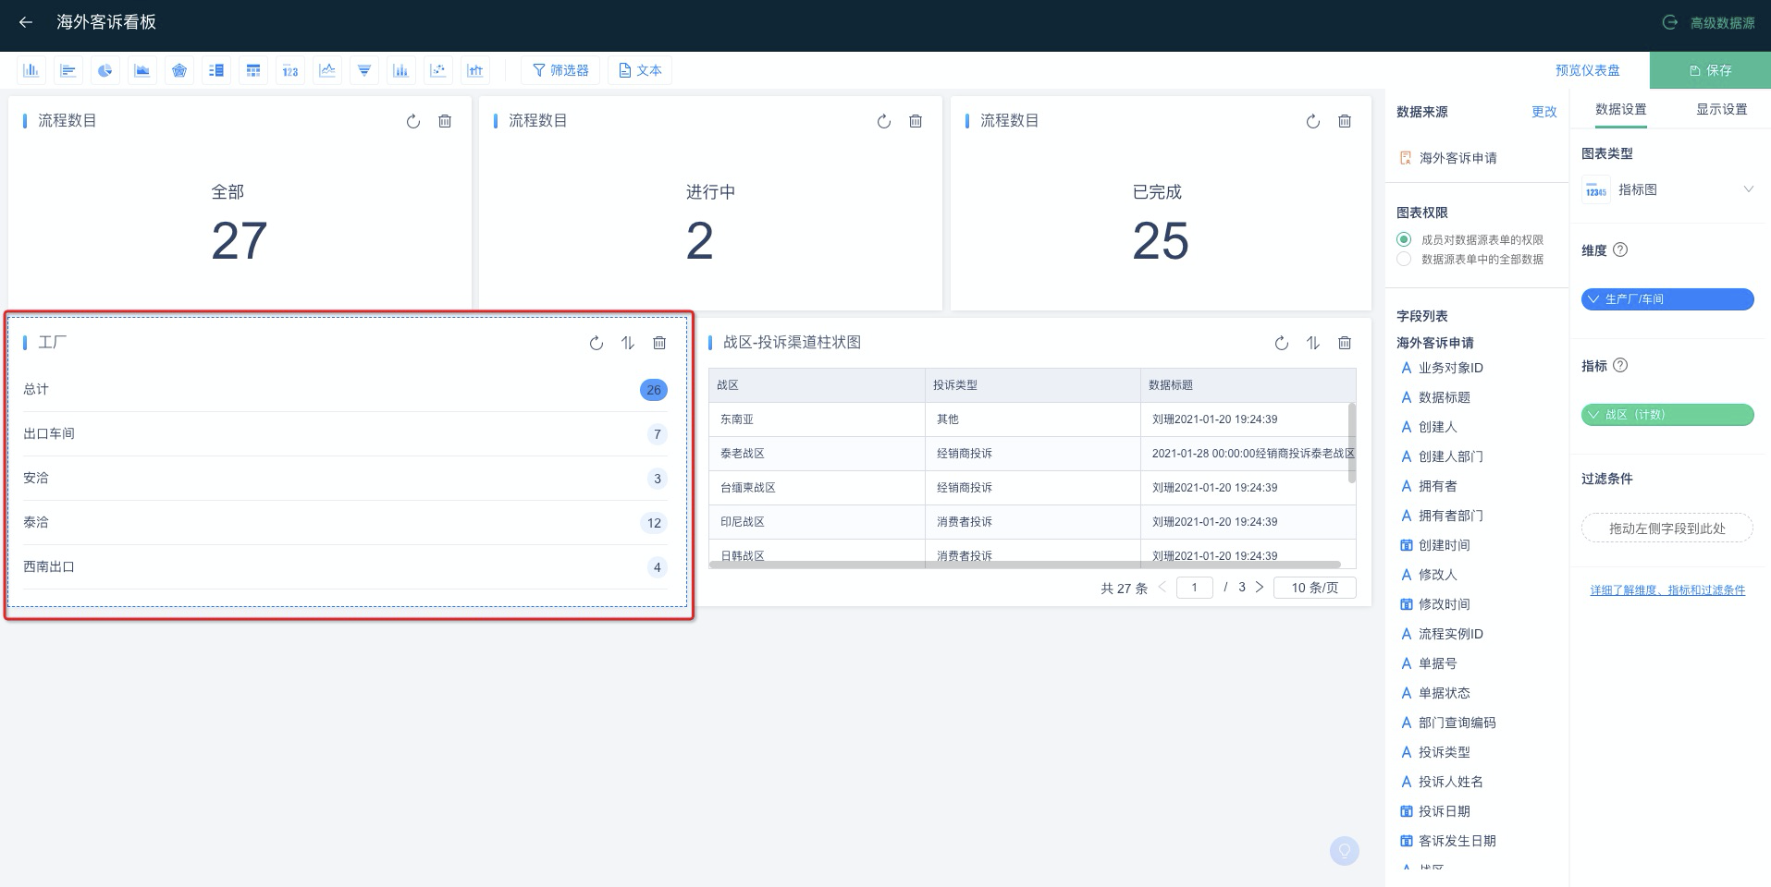Open 详细了解维度、指标和过滤条件 link
Viewport: 1771px width, 887px height.
[x=1667, y=590]
